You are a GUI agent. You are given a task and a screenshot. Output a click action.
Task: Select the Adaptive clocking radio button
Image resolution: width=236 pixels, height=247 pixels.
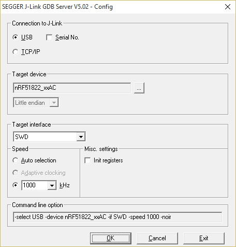click(16, 173)
